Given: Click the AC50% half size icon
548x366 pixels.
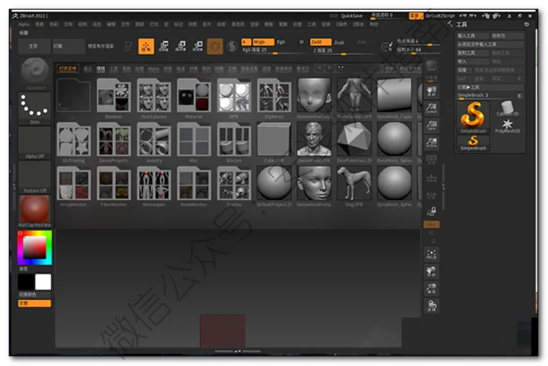Looking at the screenshot, I should pyautogui.click(x=432, y=142).
